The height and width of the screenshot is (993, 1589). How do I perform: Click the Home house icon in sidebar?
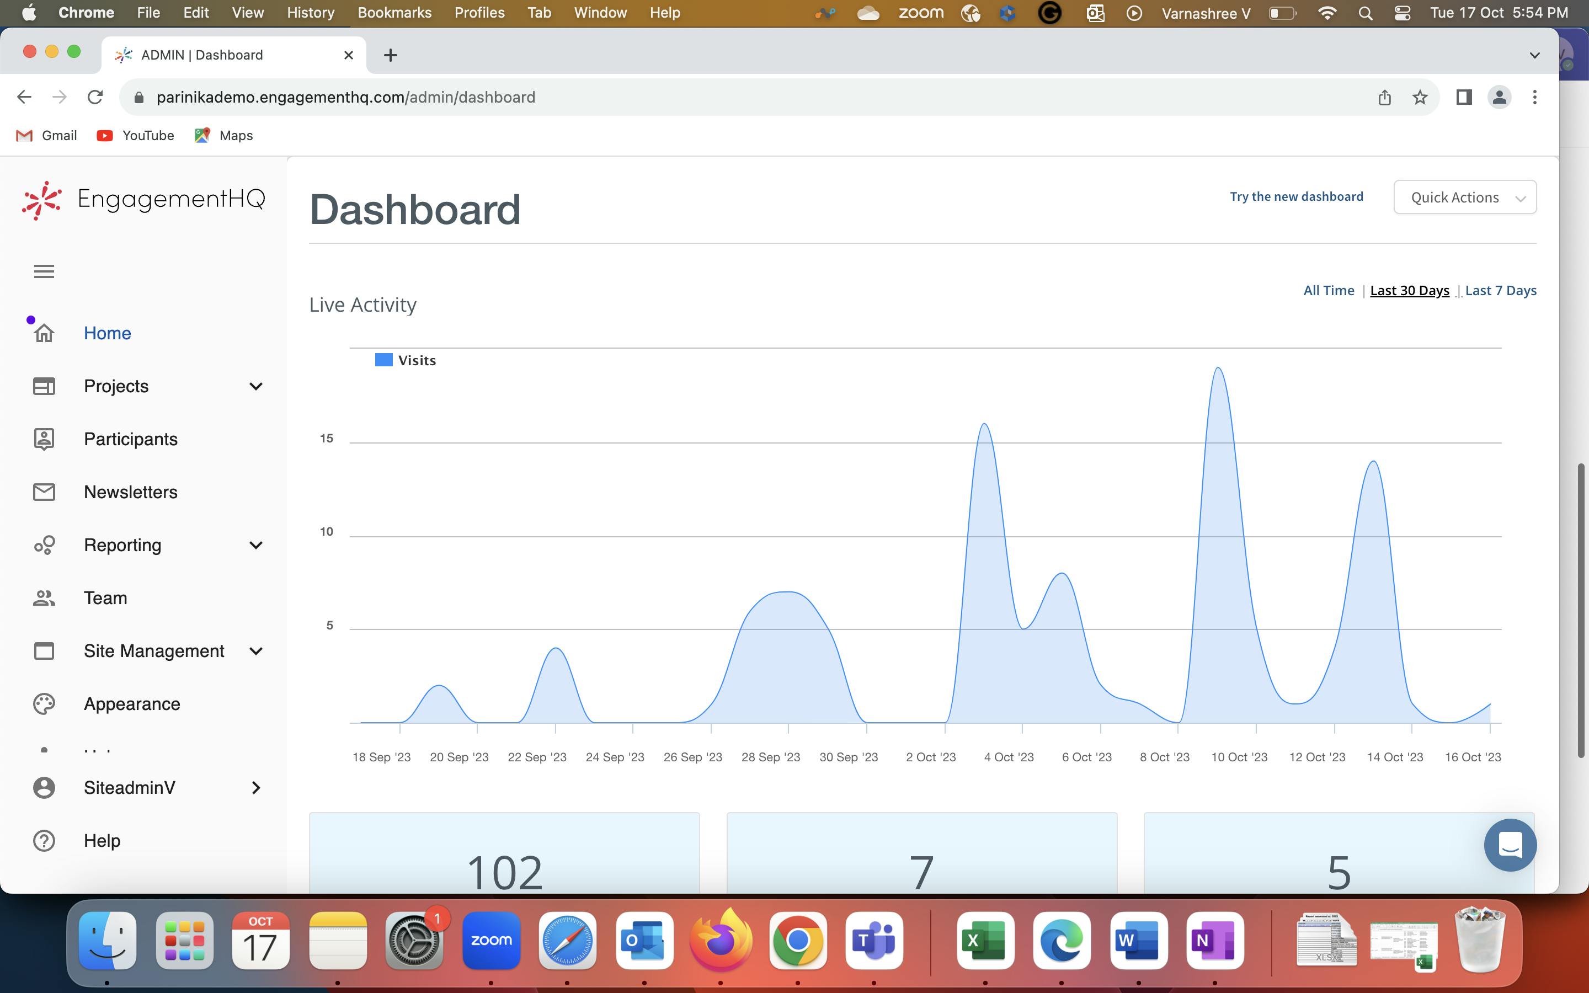(x=44, y=333)
